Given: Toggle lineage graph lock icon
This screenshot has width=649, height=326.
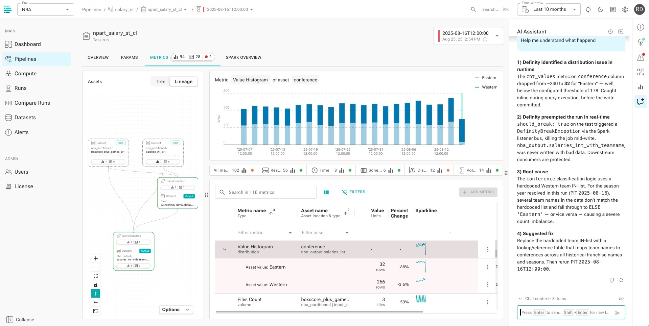Looking at the screenshot, I should (x=96, y=285).
